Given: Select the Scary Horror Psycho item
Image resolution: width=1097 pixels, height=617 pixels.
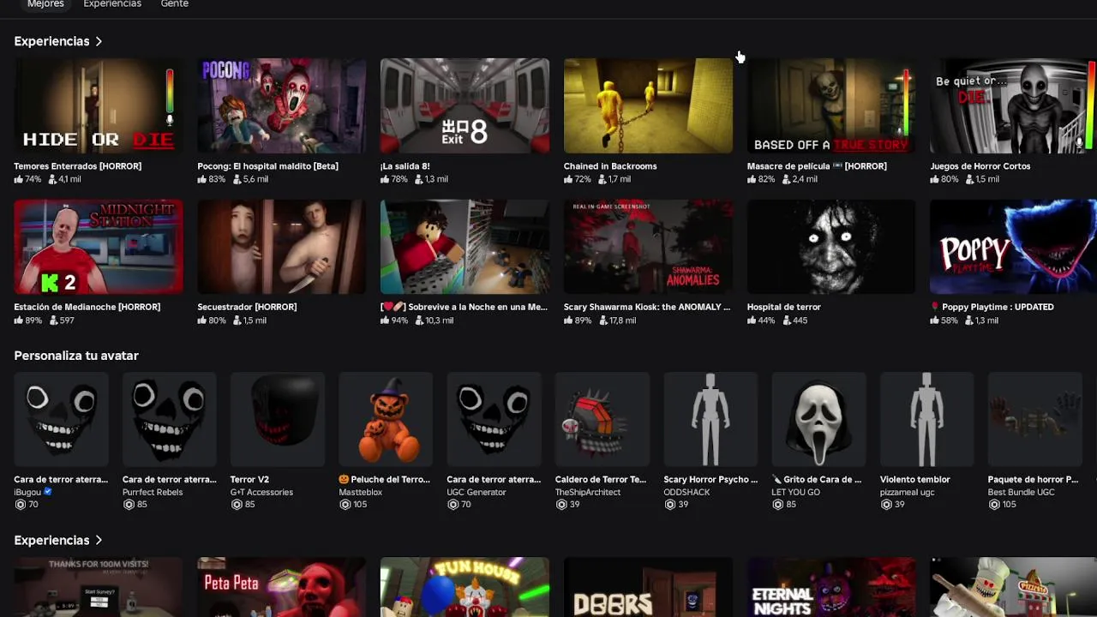Looking at the screenshot, I should (710, 420).
